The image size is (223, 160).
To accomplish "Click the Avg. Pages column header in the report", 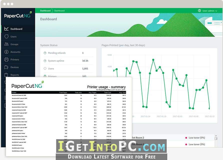I will pyautogui.click(x=92, y=92).
